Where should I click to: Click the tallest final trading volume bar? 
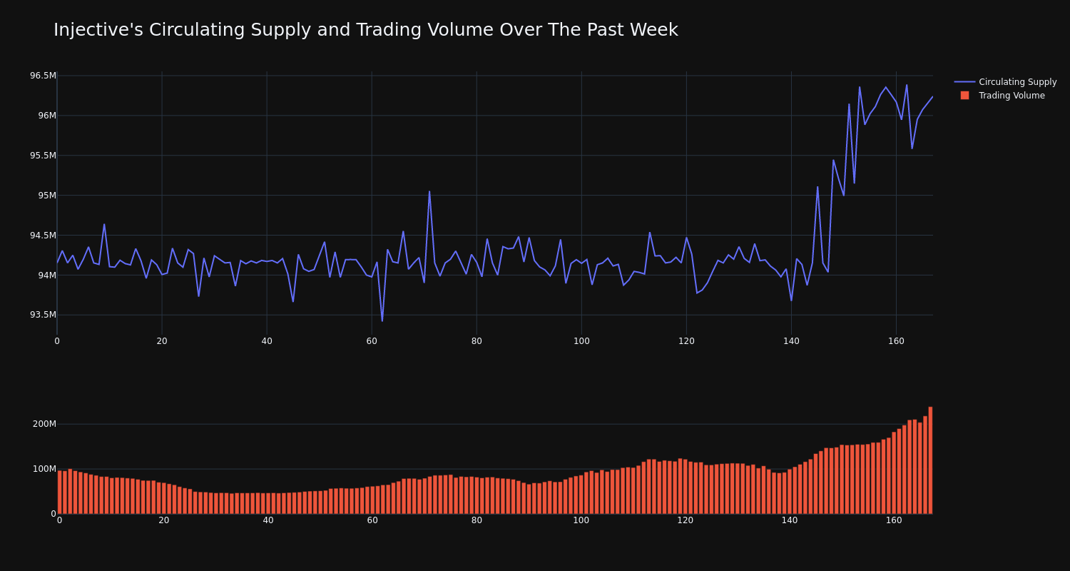[x=930, y=460]
